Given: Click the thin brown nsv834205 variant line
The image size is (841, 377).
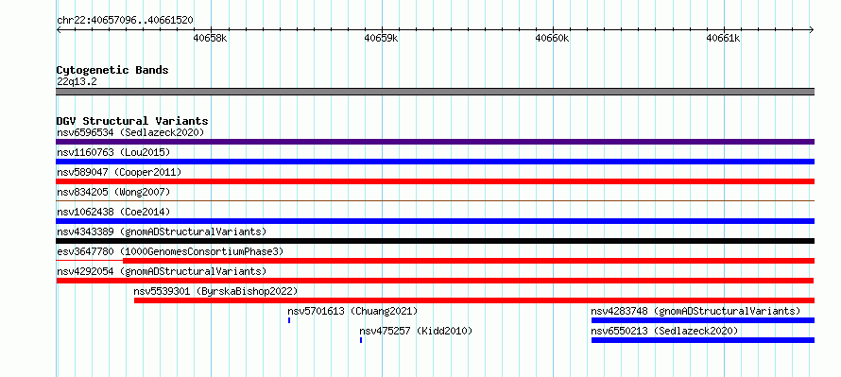Looking at the screenshot, I should (435, 200).
